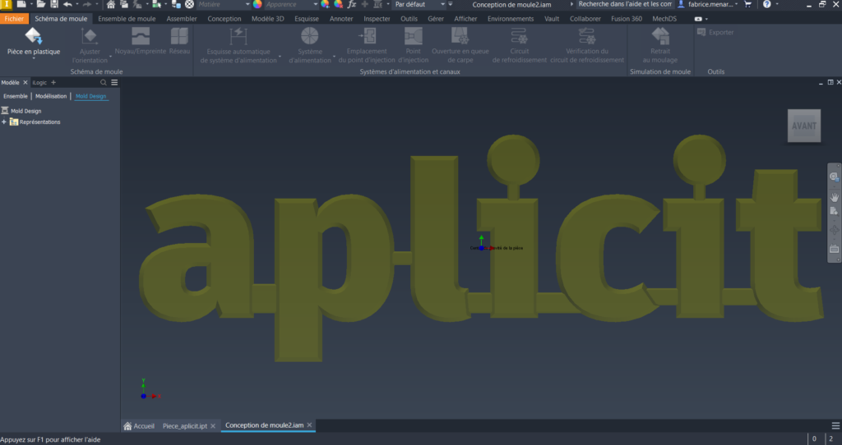Open the fabrice.menar user account dropdown
The height and width of the screenshot is (445, 842).
coord(707,5)
